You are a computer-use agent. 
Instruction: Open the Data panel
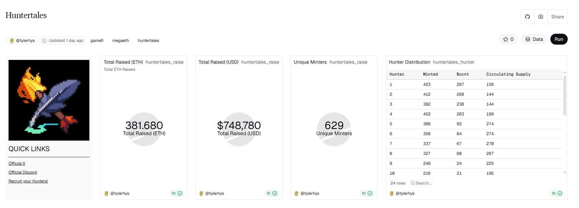coord(534,39)
